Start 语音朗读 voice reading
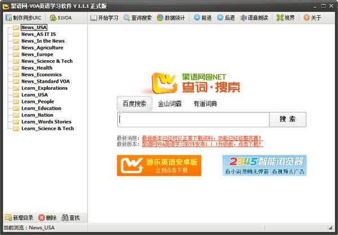This screenshot has height=235, width=338. (255, 17)
